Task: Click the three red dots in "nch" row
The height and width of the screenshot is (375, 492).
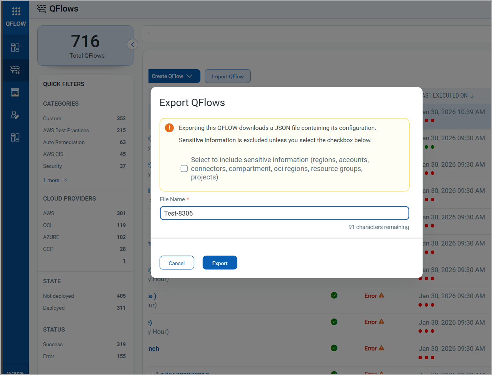Action: 426,358
